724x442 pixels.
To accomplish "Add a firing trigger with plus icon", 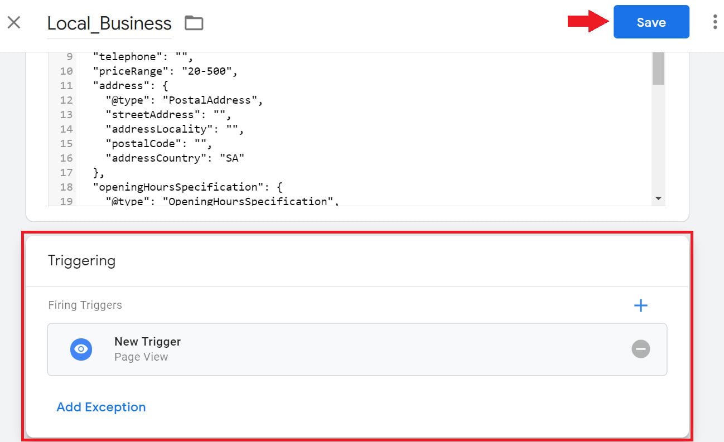I will pos(641,305).
